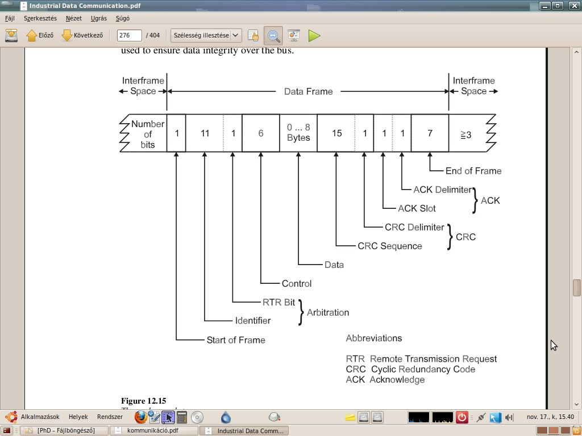Click the clock showing nov. 17., k, 15.40
Viewport: 582px width, 436px height.
[x=550, y=417]
